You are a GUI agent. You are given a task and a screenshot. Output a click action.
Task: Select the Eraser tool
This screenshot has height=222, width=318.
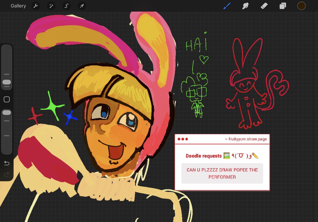[264, 6]
